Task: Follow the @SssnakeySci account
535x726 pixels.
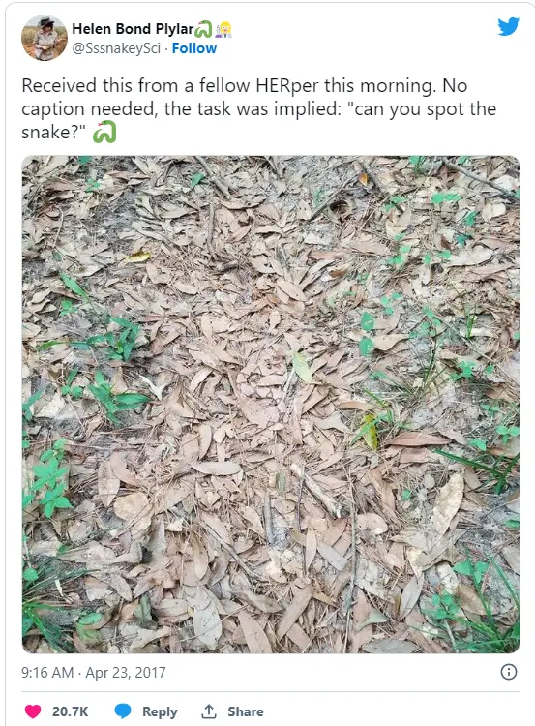Action: tap(193, 48)
